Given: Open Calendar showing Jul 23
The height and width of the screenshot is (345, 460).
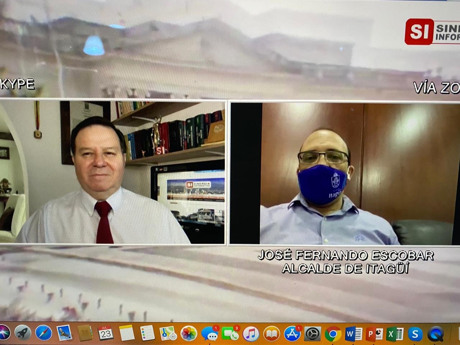Looking at the screenshot, I should [x=106, y=333].
